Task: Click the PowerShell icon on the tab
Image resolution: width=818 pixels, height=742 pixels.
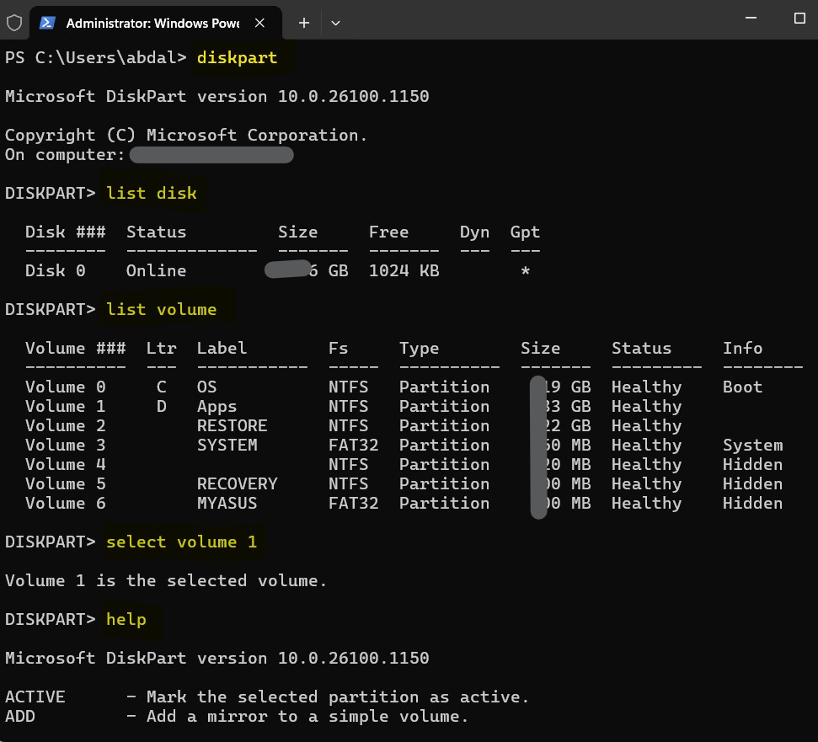Action: pos(47,23)
